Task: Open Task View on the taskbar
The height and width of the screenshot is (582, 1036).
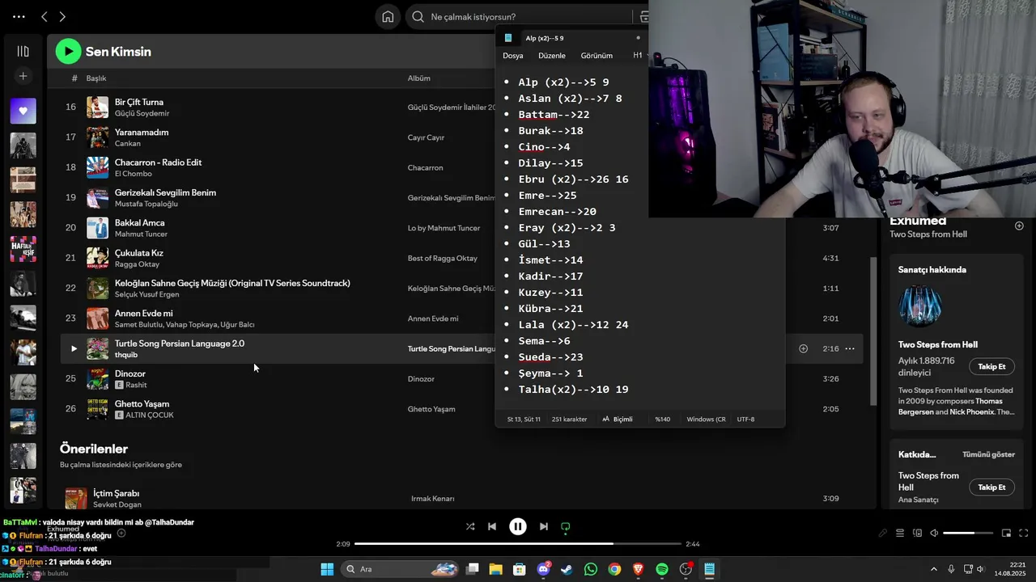Action: 473,569
